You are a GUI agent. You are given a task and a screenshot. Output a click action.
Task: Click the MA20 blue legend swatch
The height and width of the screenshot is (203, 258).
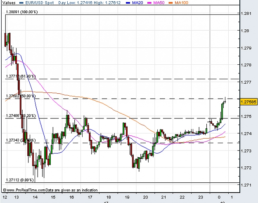[128, 3]
